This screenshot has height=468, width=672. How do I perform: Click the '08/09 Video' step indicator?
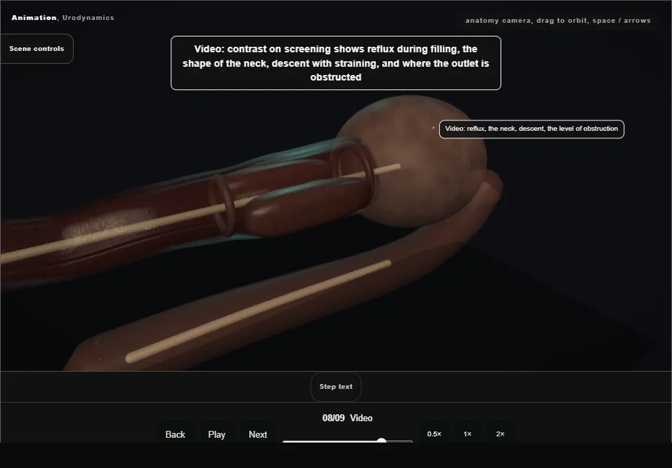[x=347, y=418]
